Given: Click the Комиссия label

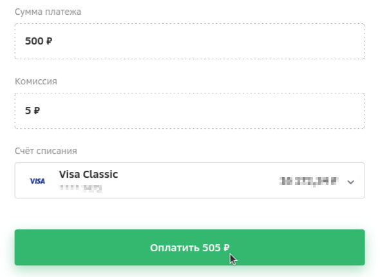Looking at the screenshot, I should (x=36, y=81).
